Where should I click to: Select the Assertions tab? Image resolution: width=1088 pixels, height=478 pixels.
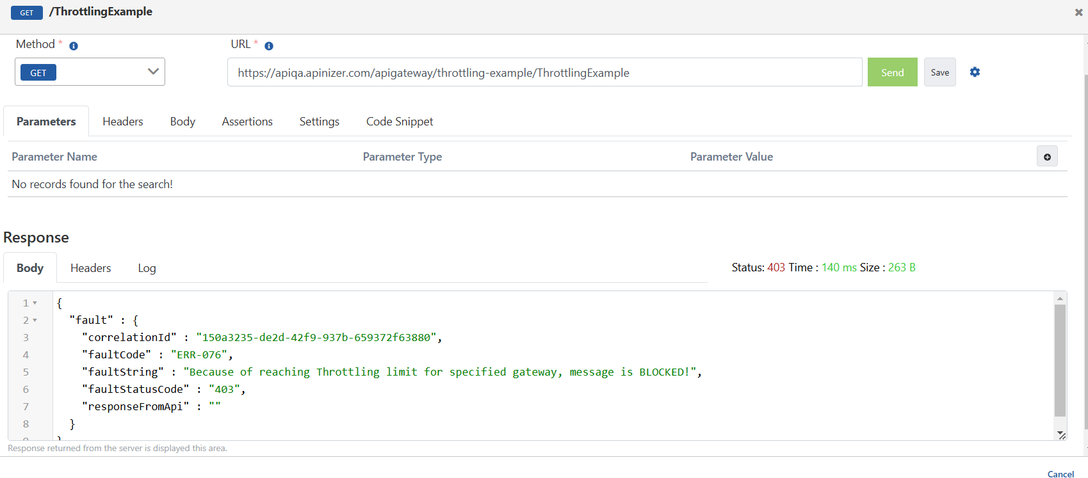point(247,122)
